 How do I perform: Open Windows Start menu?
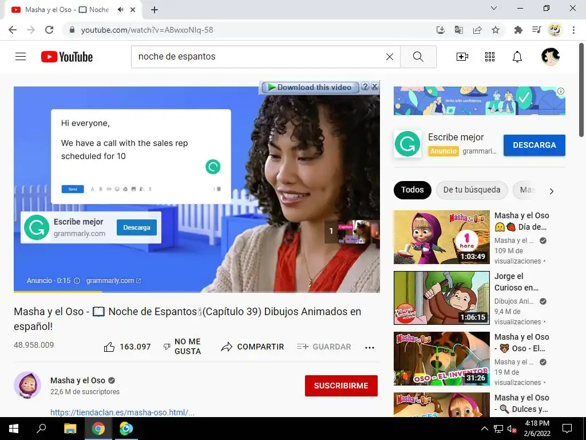click(x=14, y=429)
